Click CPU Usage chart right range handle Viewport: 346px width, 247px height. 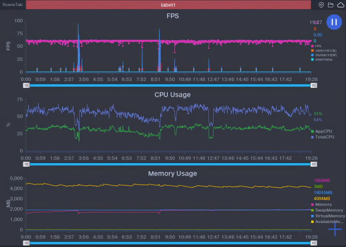click(x=313, y=164)
